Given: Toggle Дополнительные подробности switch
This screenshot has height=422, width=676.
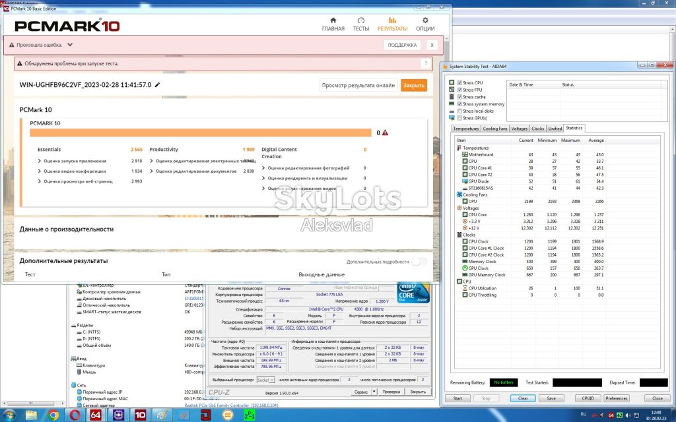Looking at the screenshot, I should point(419,261).
